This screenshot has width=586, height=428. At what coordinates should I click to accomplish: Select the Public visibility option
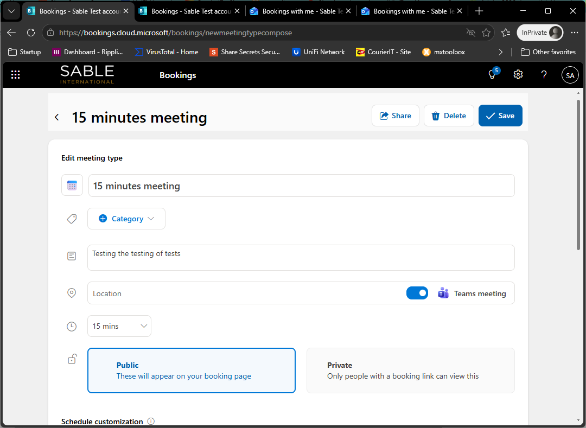click(192, 370)
